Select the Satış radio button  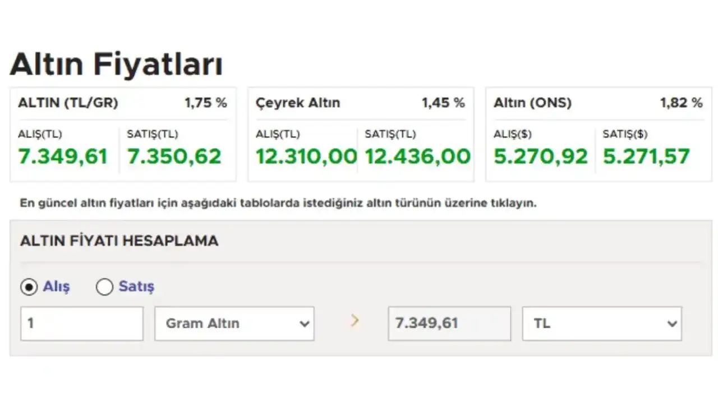104,287
